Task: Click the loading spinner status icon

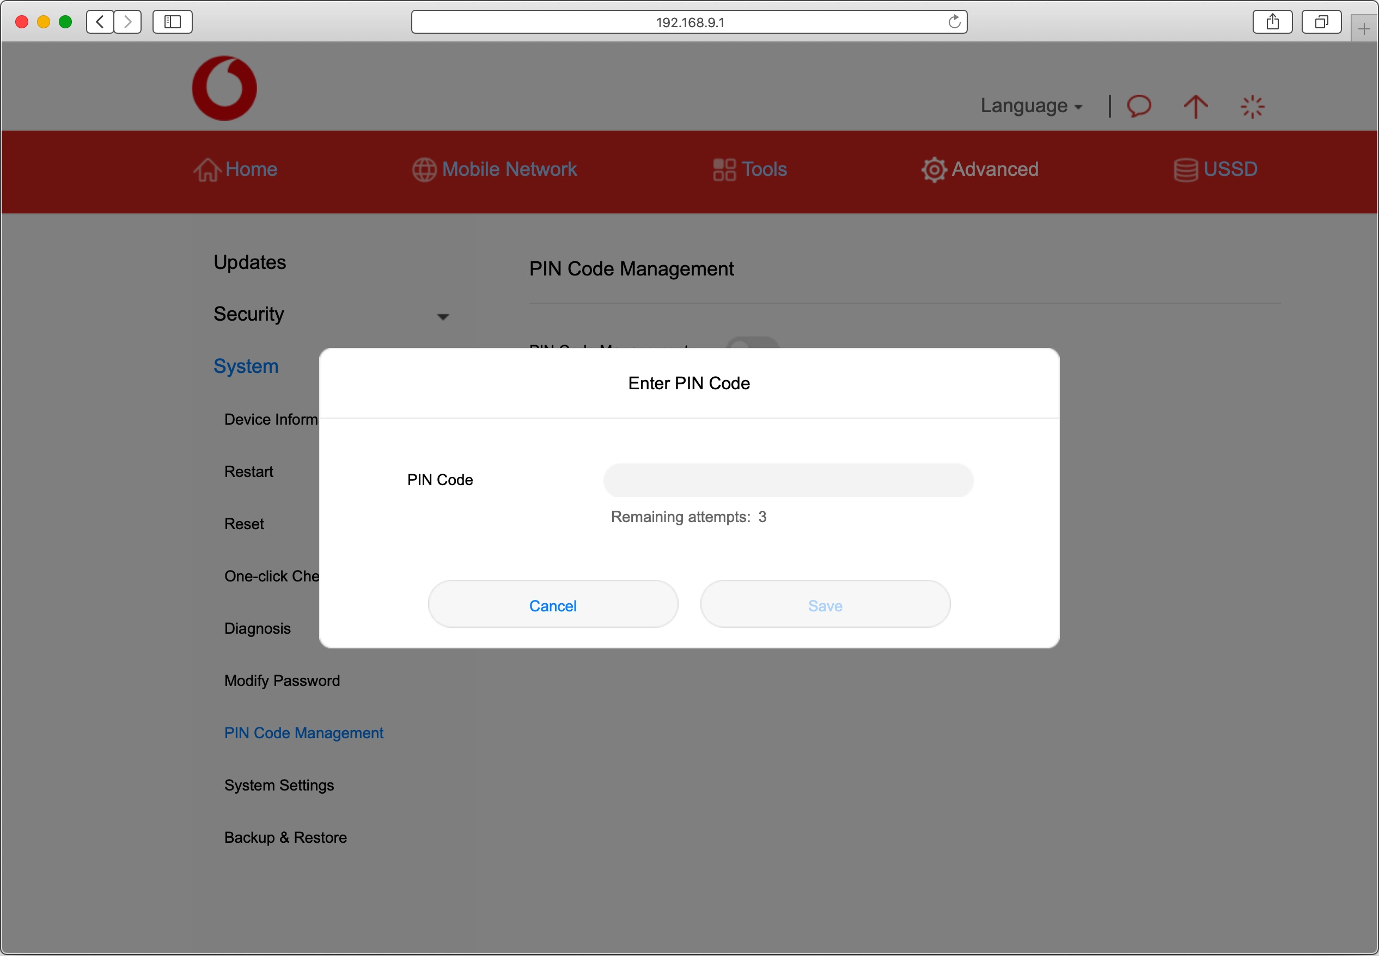Action: pos(1252,107)
